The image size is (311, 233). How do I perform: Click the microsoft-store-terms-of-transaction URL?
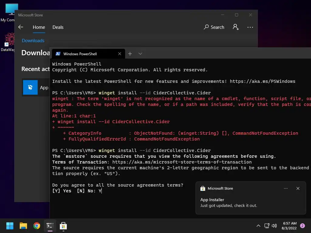(182, 162)
